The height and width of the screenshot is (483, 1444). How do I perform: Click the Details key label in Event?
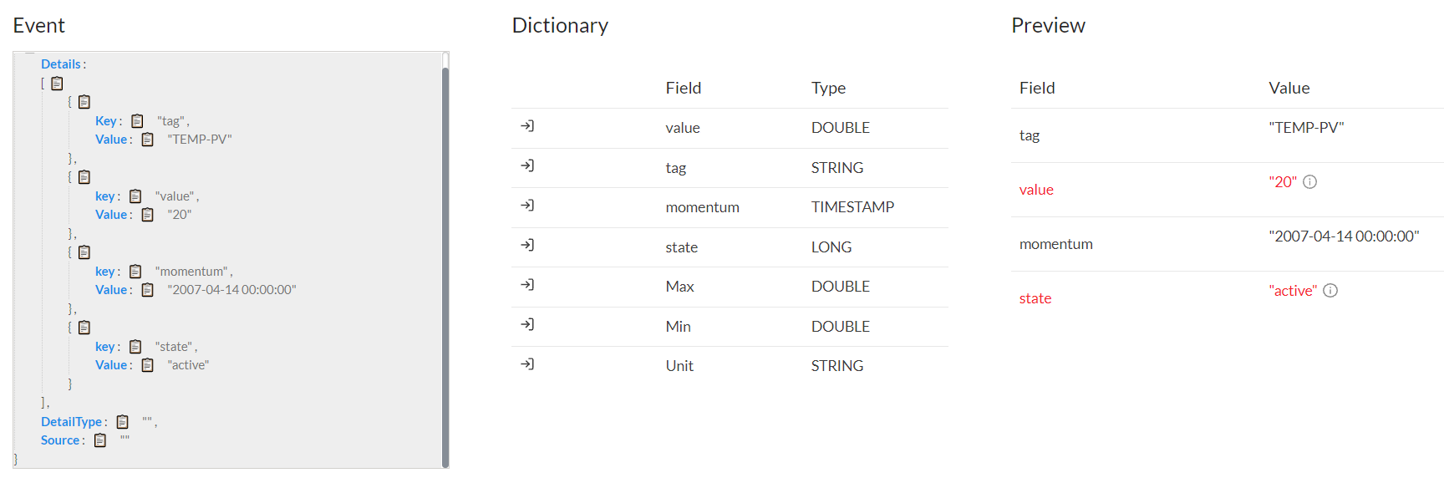click(61, 64)
